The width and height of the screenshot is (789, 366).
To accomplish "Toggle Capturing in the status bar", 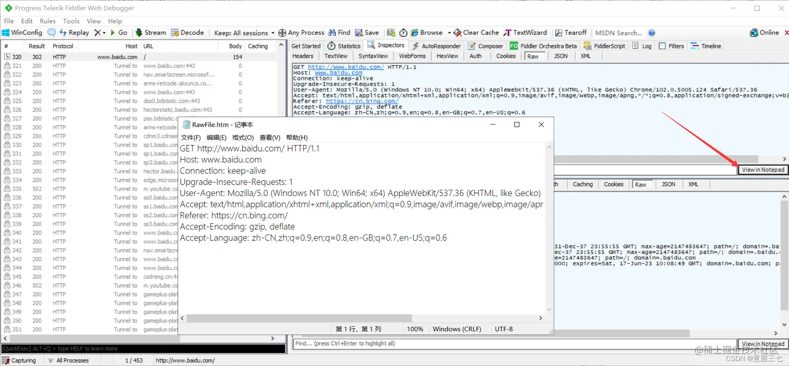I will pyautogui.click(x=19, y=360).
